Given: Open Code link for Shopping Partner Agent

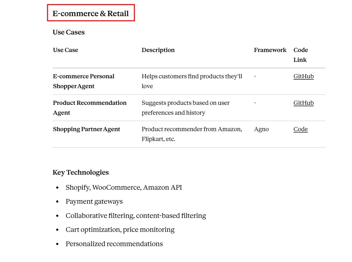Looking at the screenshot, I should click(300, 129).
